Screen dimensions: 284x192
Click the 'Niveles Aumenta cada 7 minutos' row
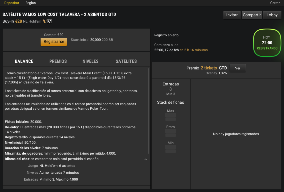pos(53,173)
